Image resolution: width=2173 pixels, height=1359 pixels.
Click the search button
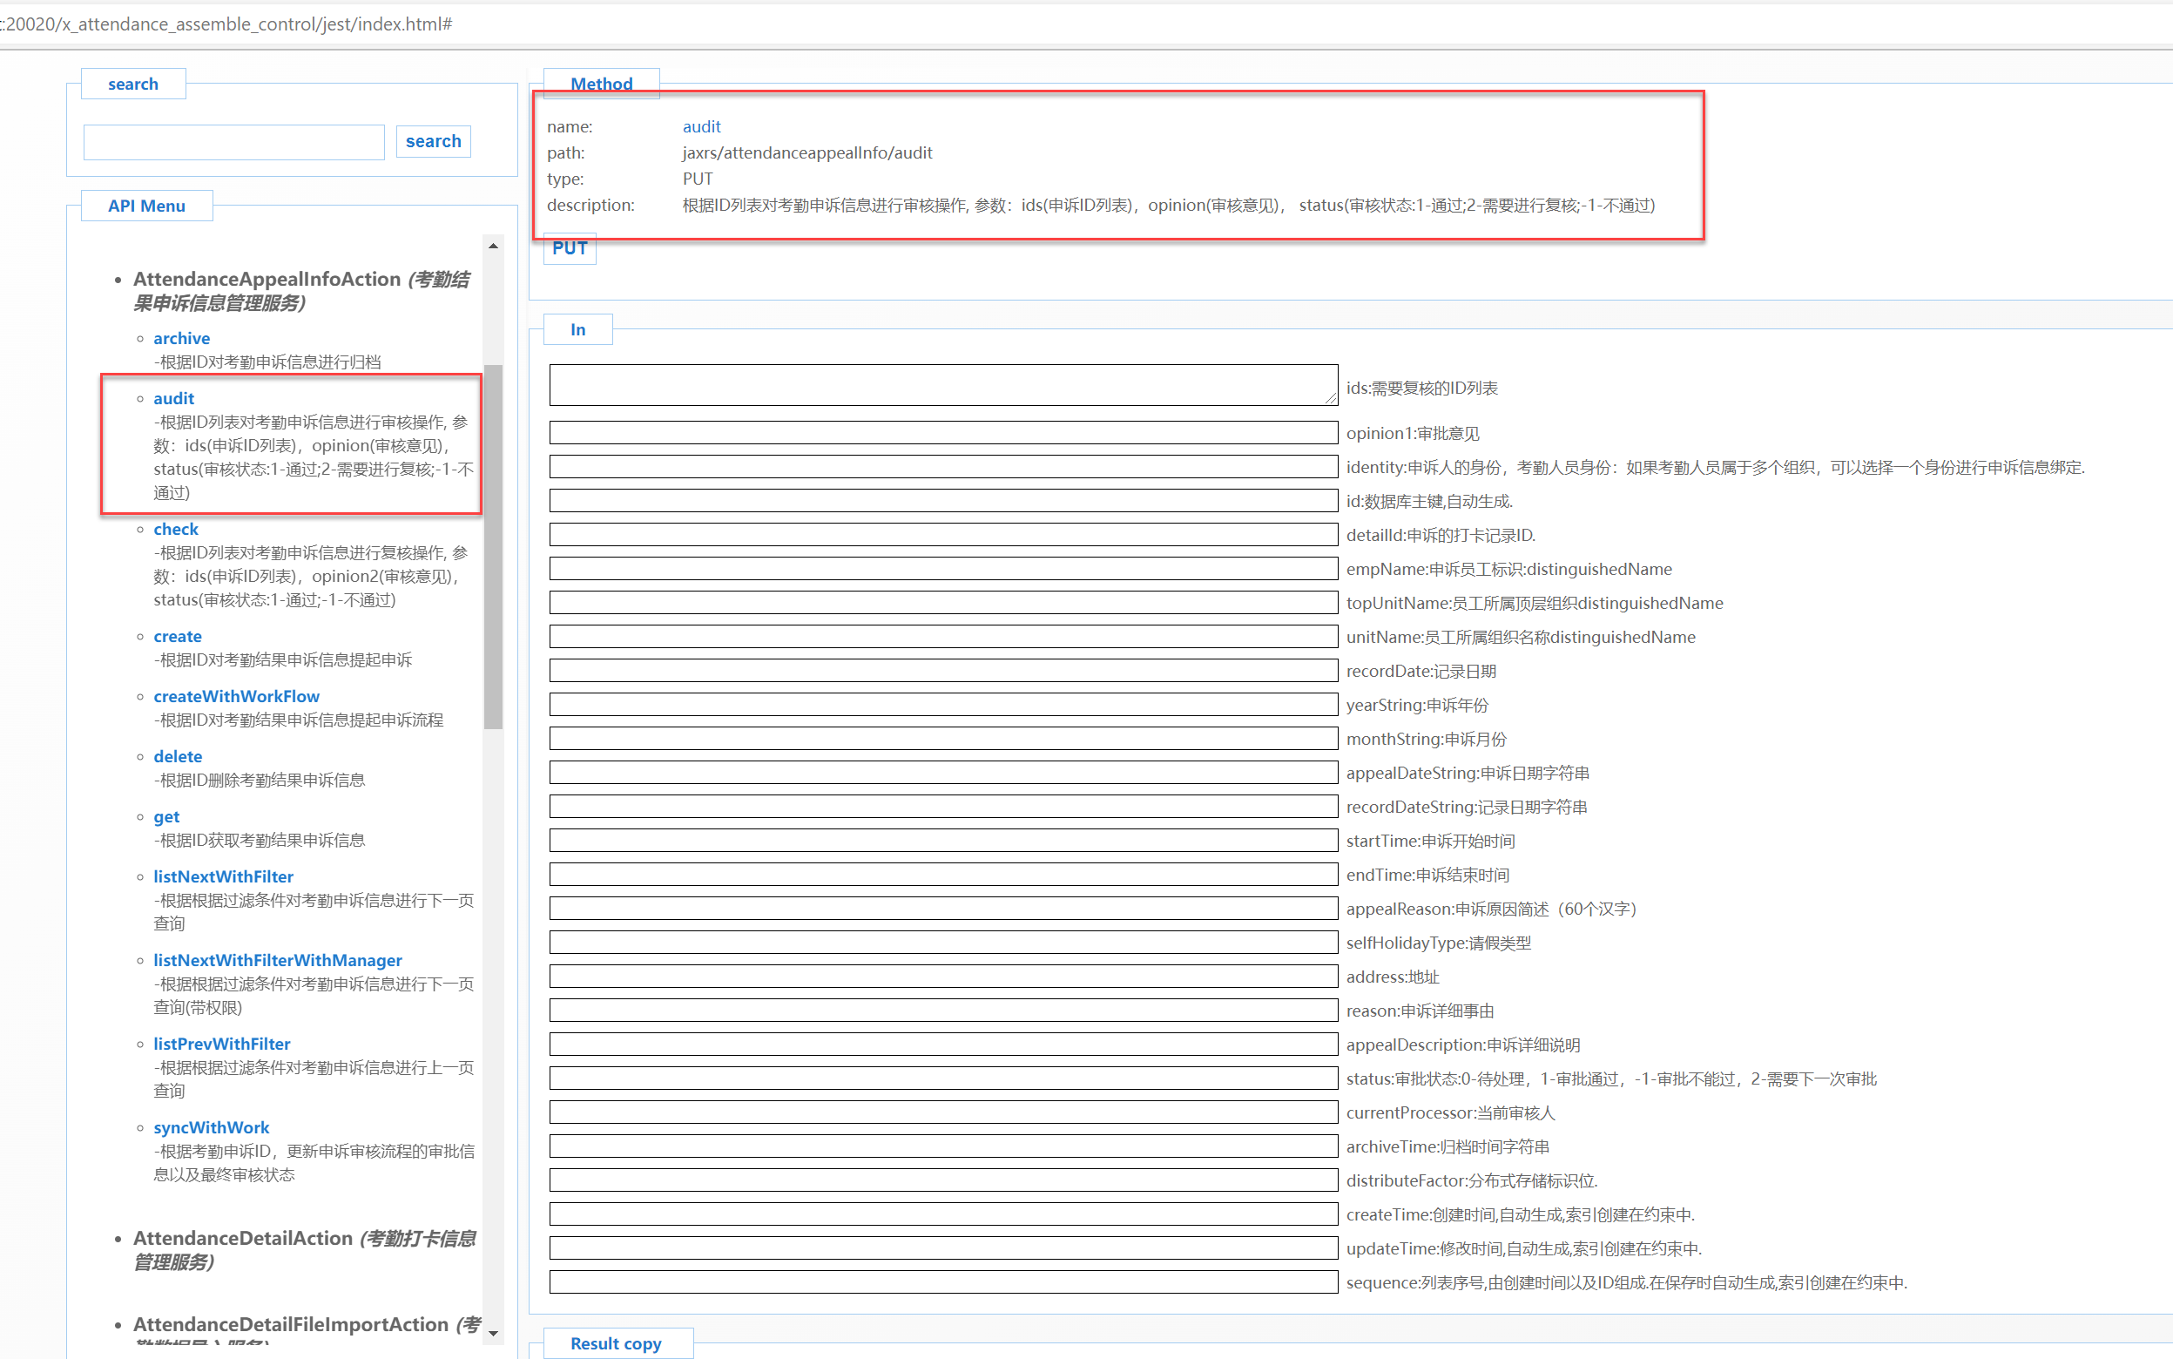(x=433, y=141)
